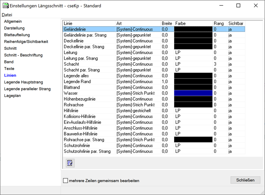
Task: Select the blue color swatch for Wasser
Action: pyautogui.click(x=193, y=93)
